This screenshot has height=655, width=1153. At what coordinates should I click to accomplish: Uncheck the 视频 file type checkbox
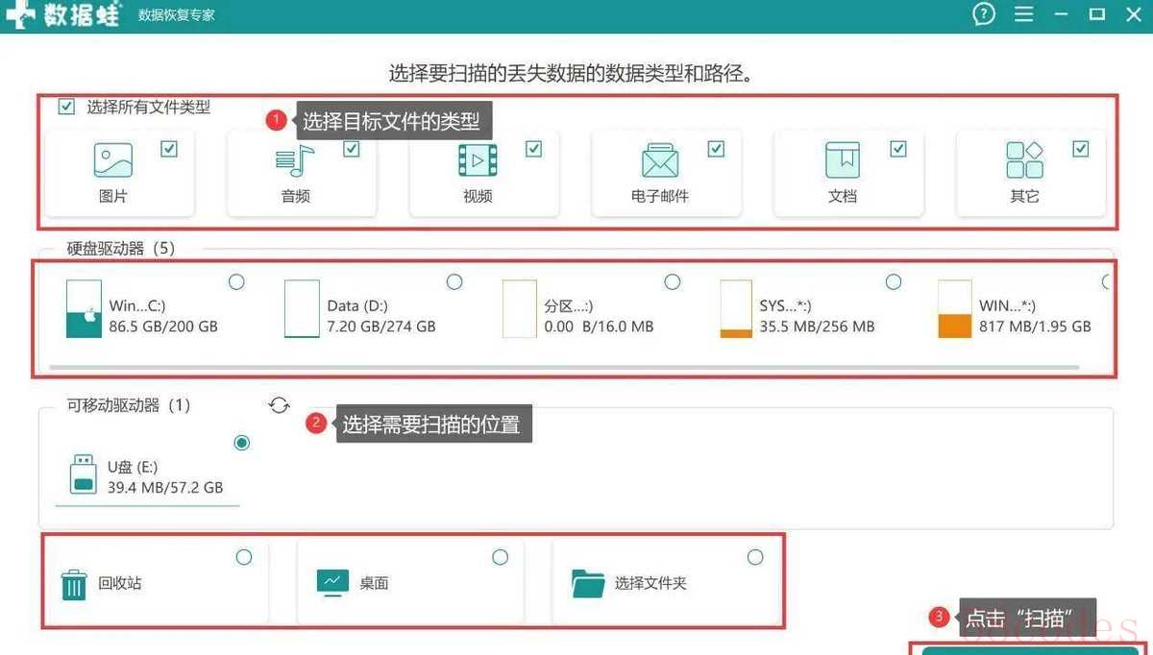click(x=534, y=149)
